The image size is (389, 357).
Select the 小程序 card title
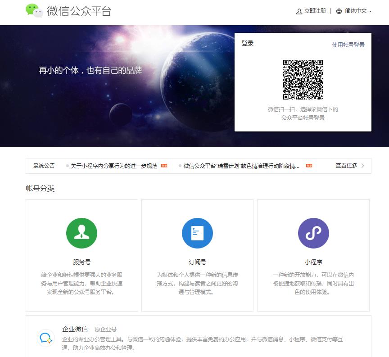tap(313, 262)
